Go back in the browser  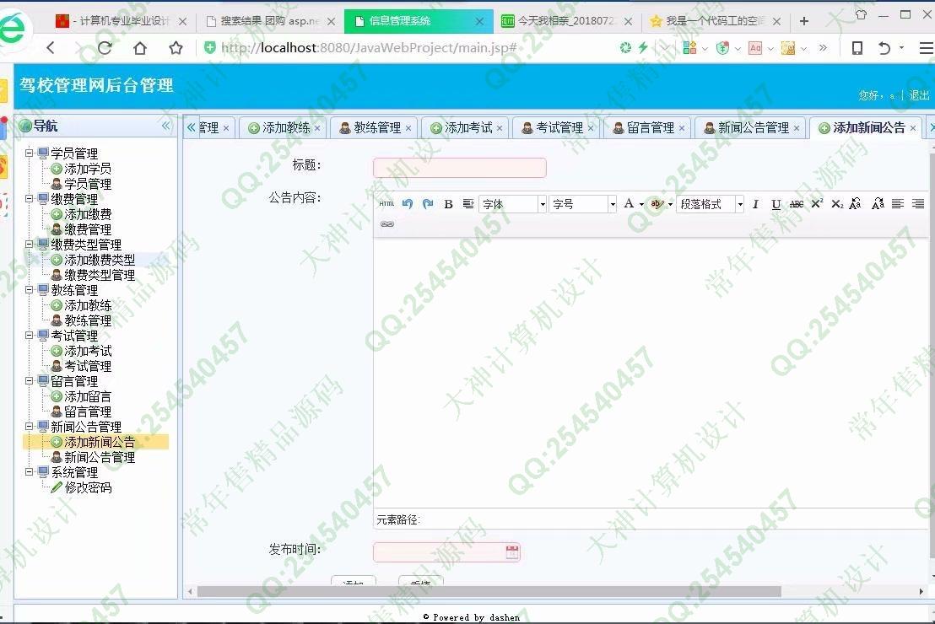51,48
